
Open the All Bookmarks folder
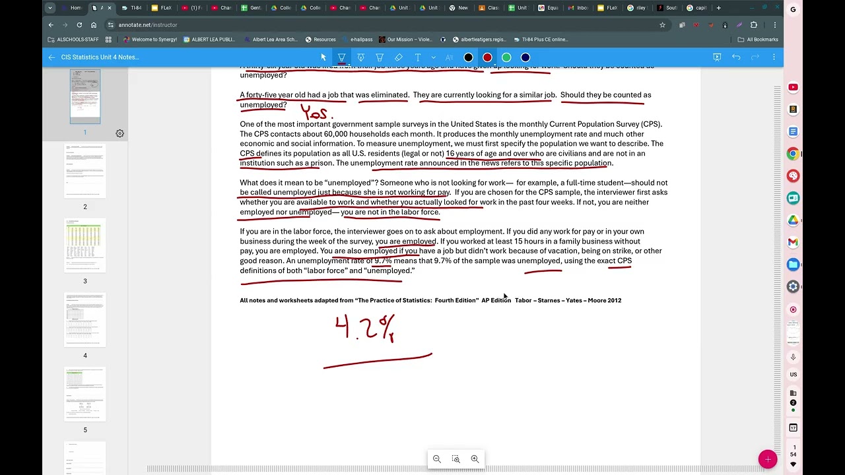tap(758, 40)
